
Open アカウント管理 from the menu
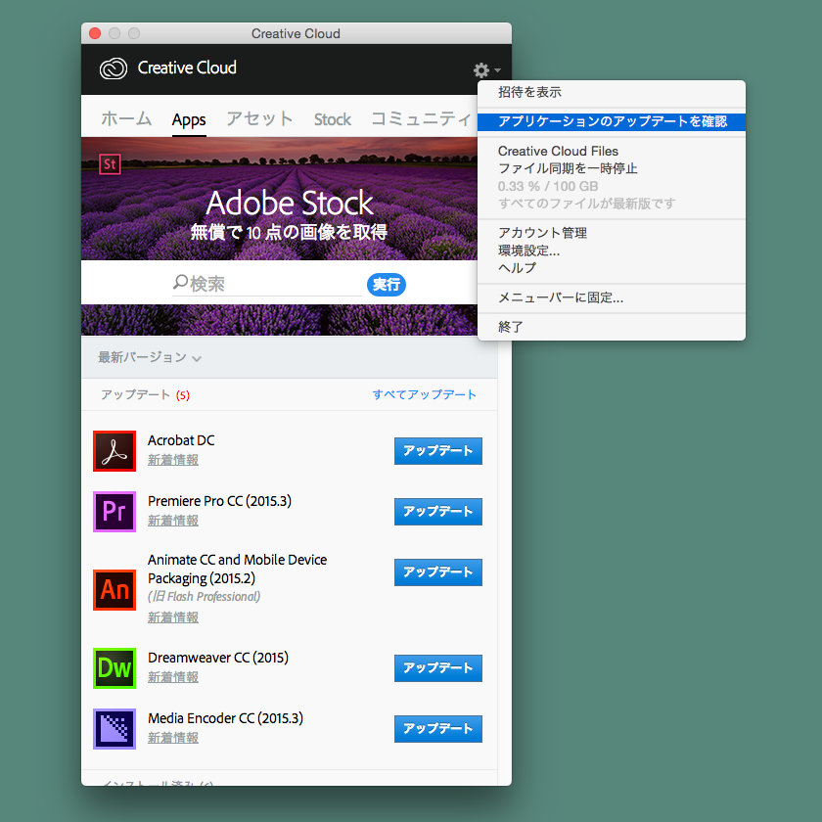[x=612, y=233]
